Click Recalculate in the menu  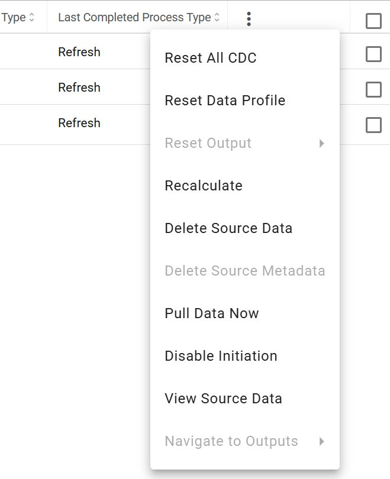coord(245,186)
